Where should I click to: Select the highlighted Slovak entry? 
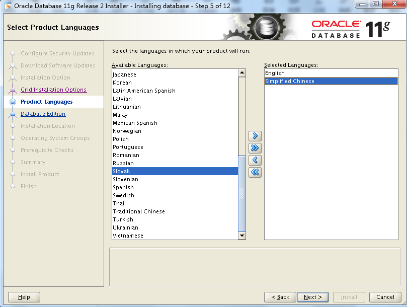(x=175, y=171)
